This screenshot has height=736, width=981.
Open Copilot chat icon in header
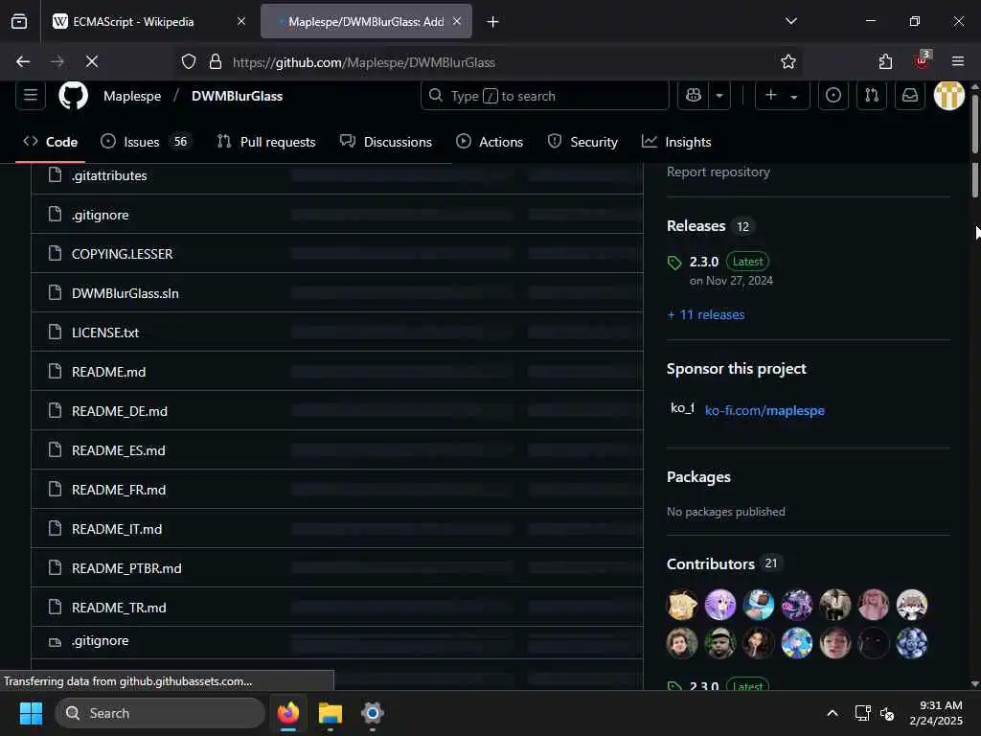[x=694, y=95]
